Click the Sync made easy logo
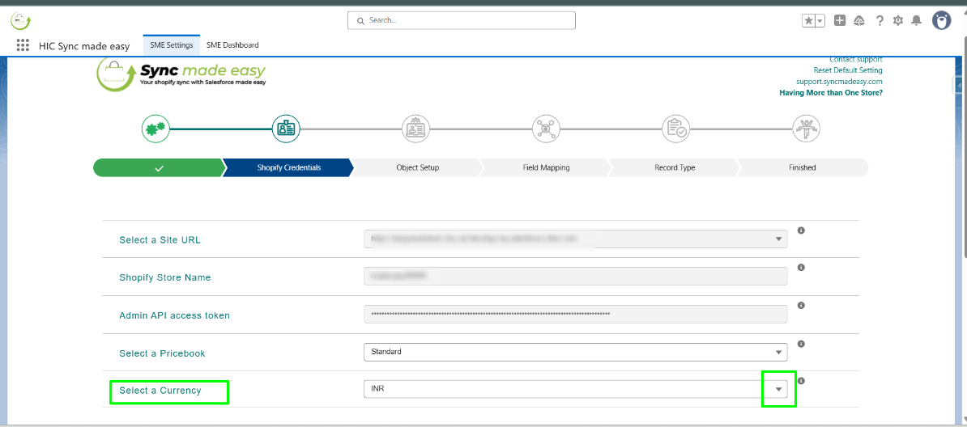Viewport: 967px width, 427px height. [x=182, y=74]
